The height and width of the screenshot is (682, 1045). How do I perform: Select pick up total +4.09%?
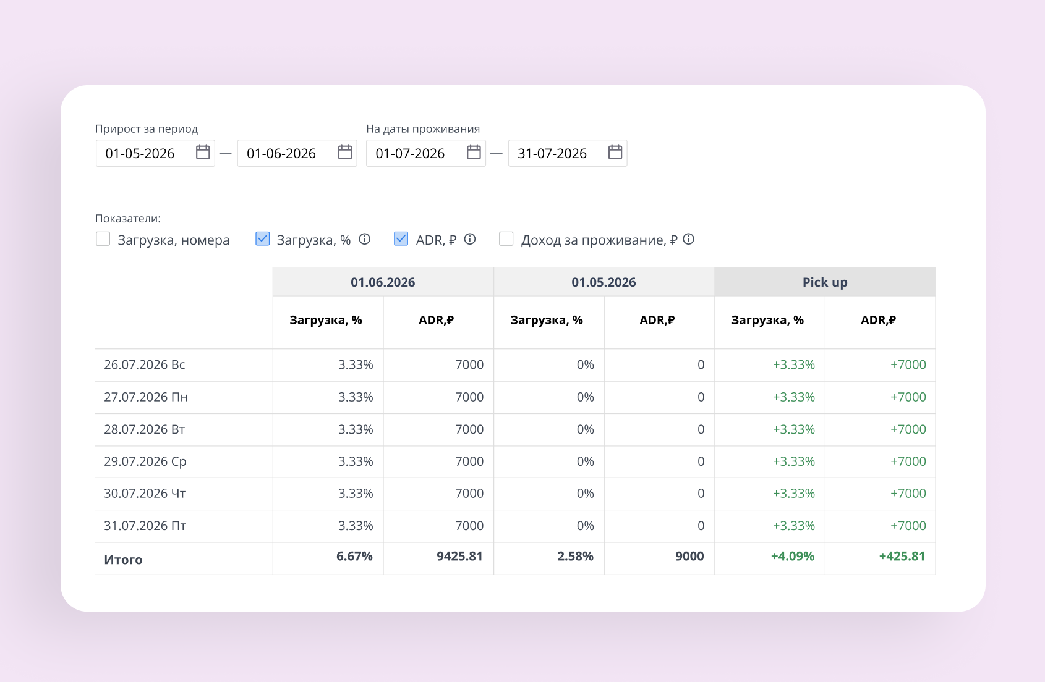coord(793,556)
